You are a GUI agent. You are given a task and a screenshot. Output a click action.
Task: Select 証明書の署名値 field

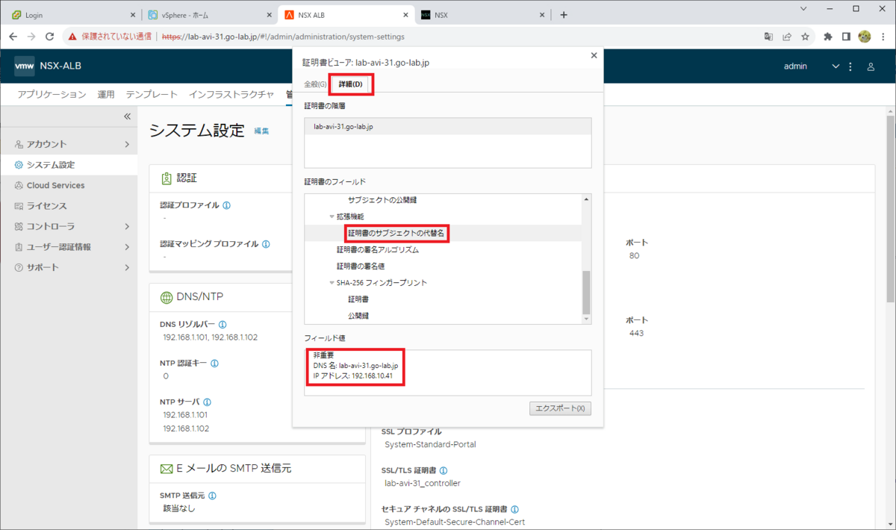click(362, 266)
